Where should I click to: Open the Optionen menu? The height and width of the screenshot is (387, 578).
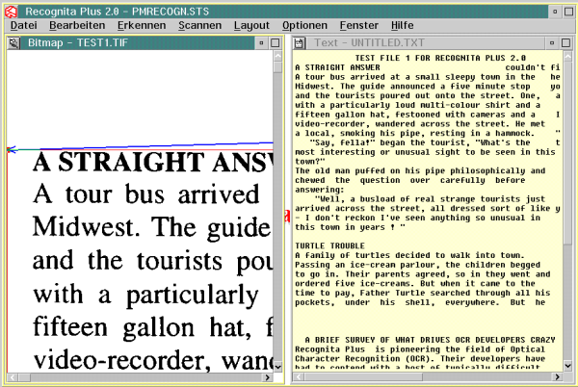304,23
